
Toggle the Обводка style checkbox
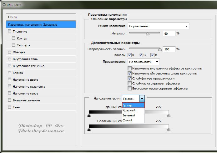coord(10,52)
